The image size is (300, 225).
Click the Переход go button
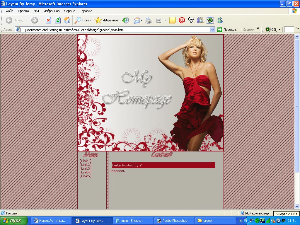coord(227,30)
